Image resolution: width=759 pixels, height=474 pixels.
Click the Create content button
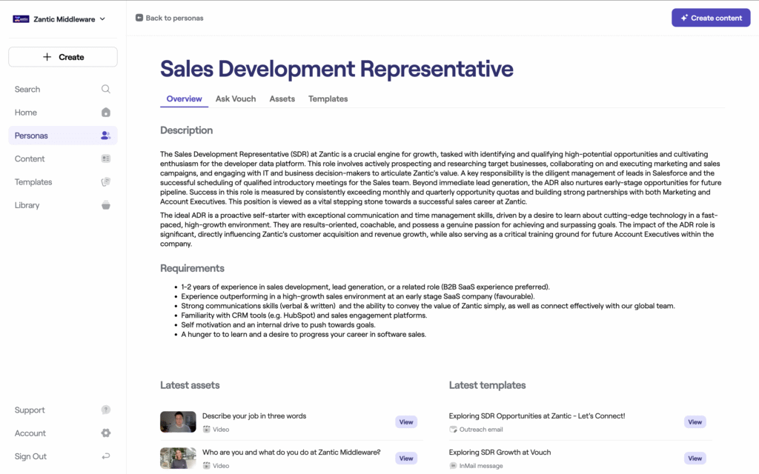coord(711,18)
